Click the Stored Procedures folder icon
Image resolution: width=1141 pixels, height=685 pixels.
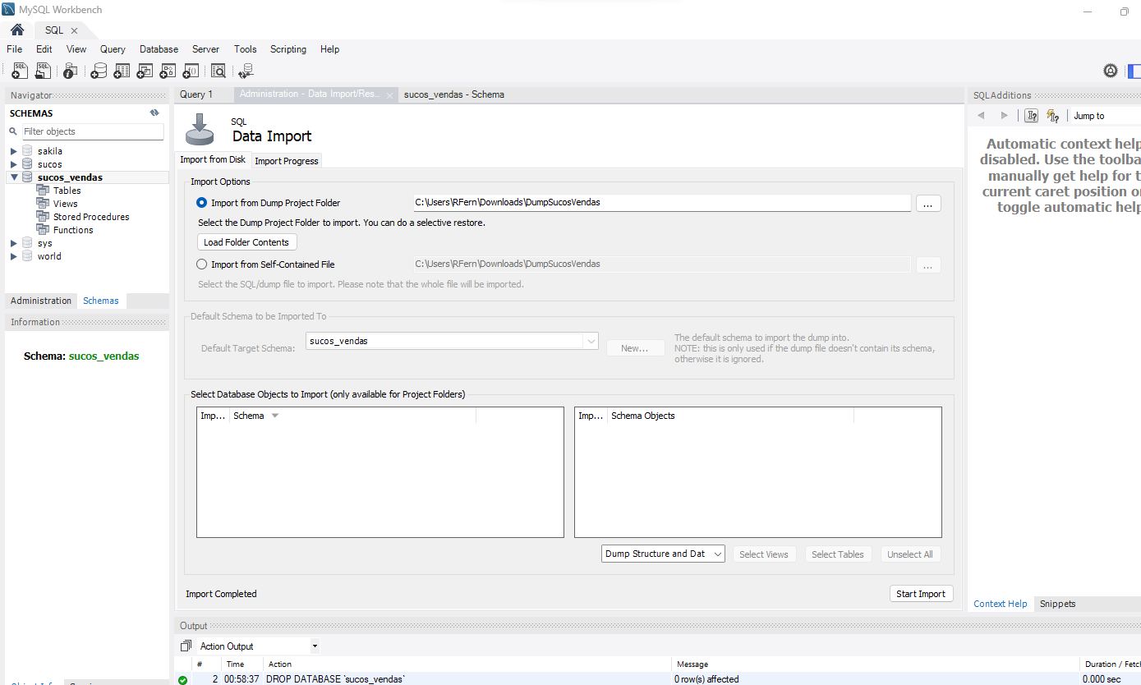(x=44, y=217)
